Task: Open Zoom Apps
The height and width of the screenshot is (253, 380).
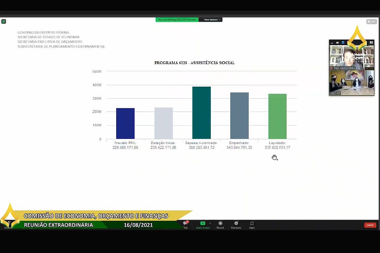Action: [252, 224]
